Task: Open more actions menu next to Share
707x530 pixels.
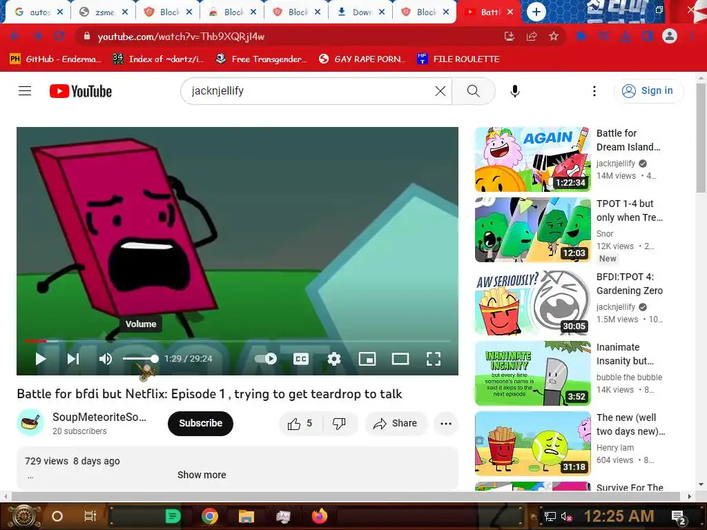Action: [446, 423]
